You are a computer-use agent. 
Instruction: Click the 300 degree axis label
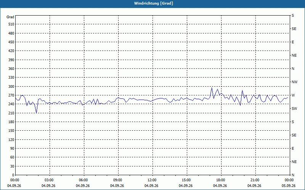point(11,86)
